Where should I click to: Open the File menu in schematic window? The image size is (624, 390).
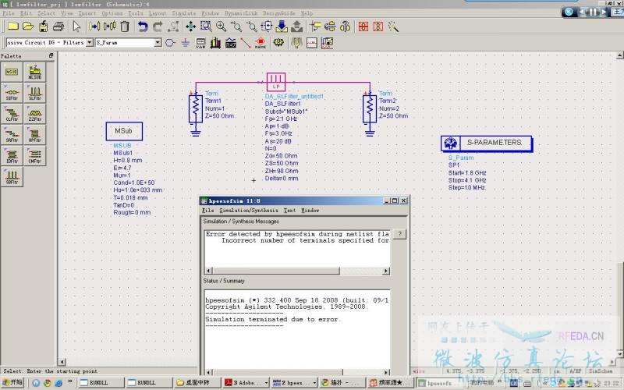[x=9, y=13]
